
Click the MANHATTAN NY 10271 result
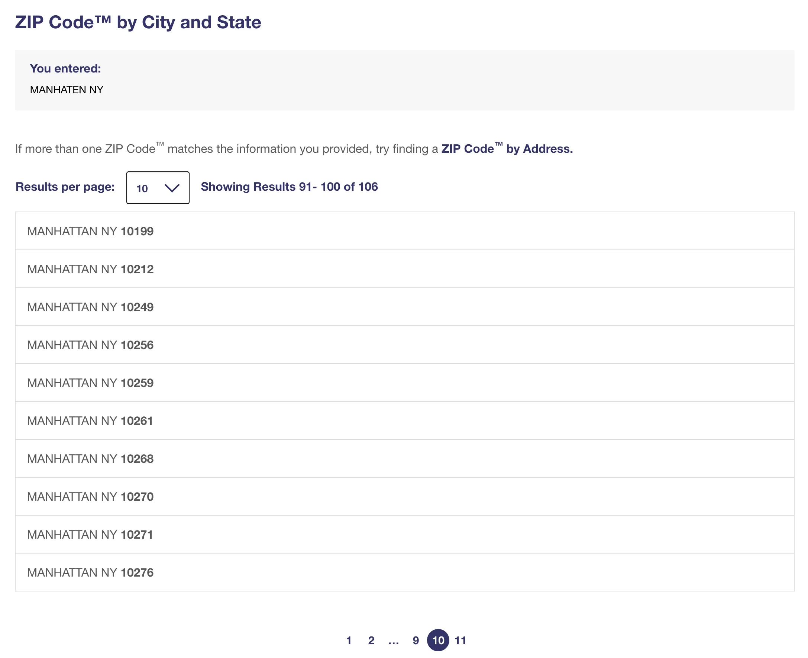point(90,535)
